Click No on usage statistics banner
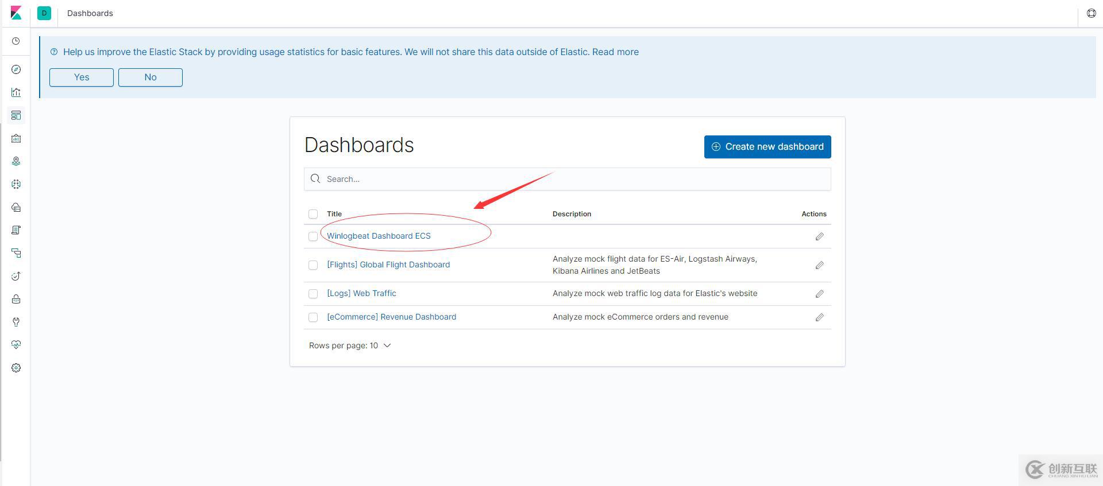This screenshot has height=486, width=1103. pyautogui.click(x=151, y=77)
